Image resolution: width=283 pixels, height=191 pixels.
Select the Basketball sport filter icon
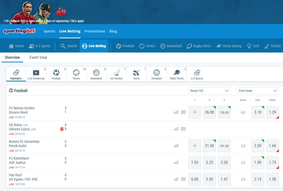(96, 74)
